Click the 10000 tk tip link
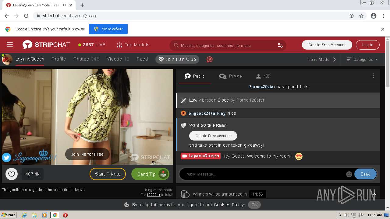 153,195
